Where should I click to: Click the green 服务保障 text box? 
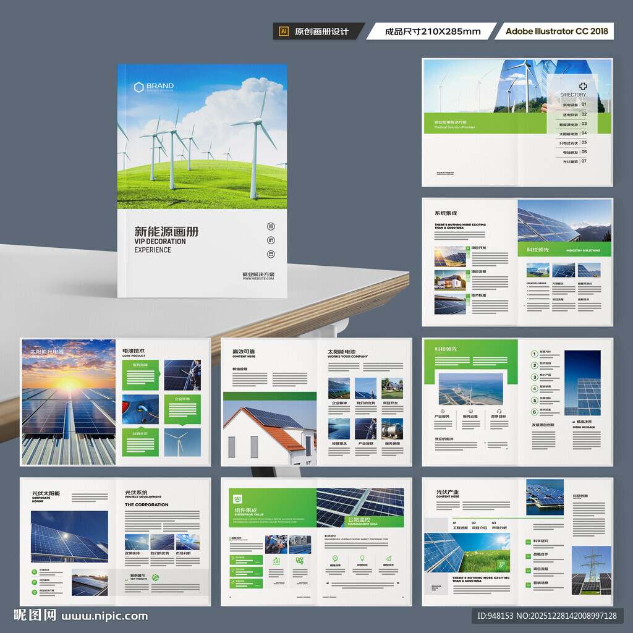click(140, 375)
